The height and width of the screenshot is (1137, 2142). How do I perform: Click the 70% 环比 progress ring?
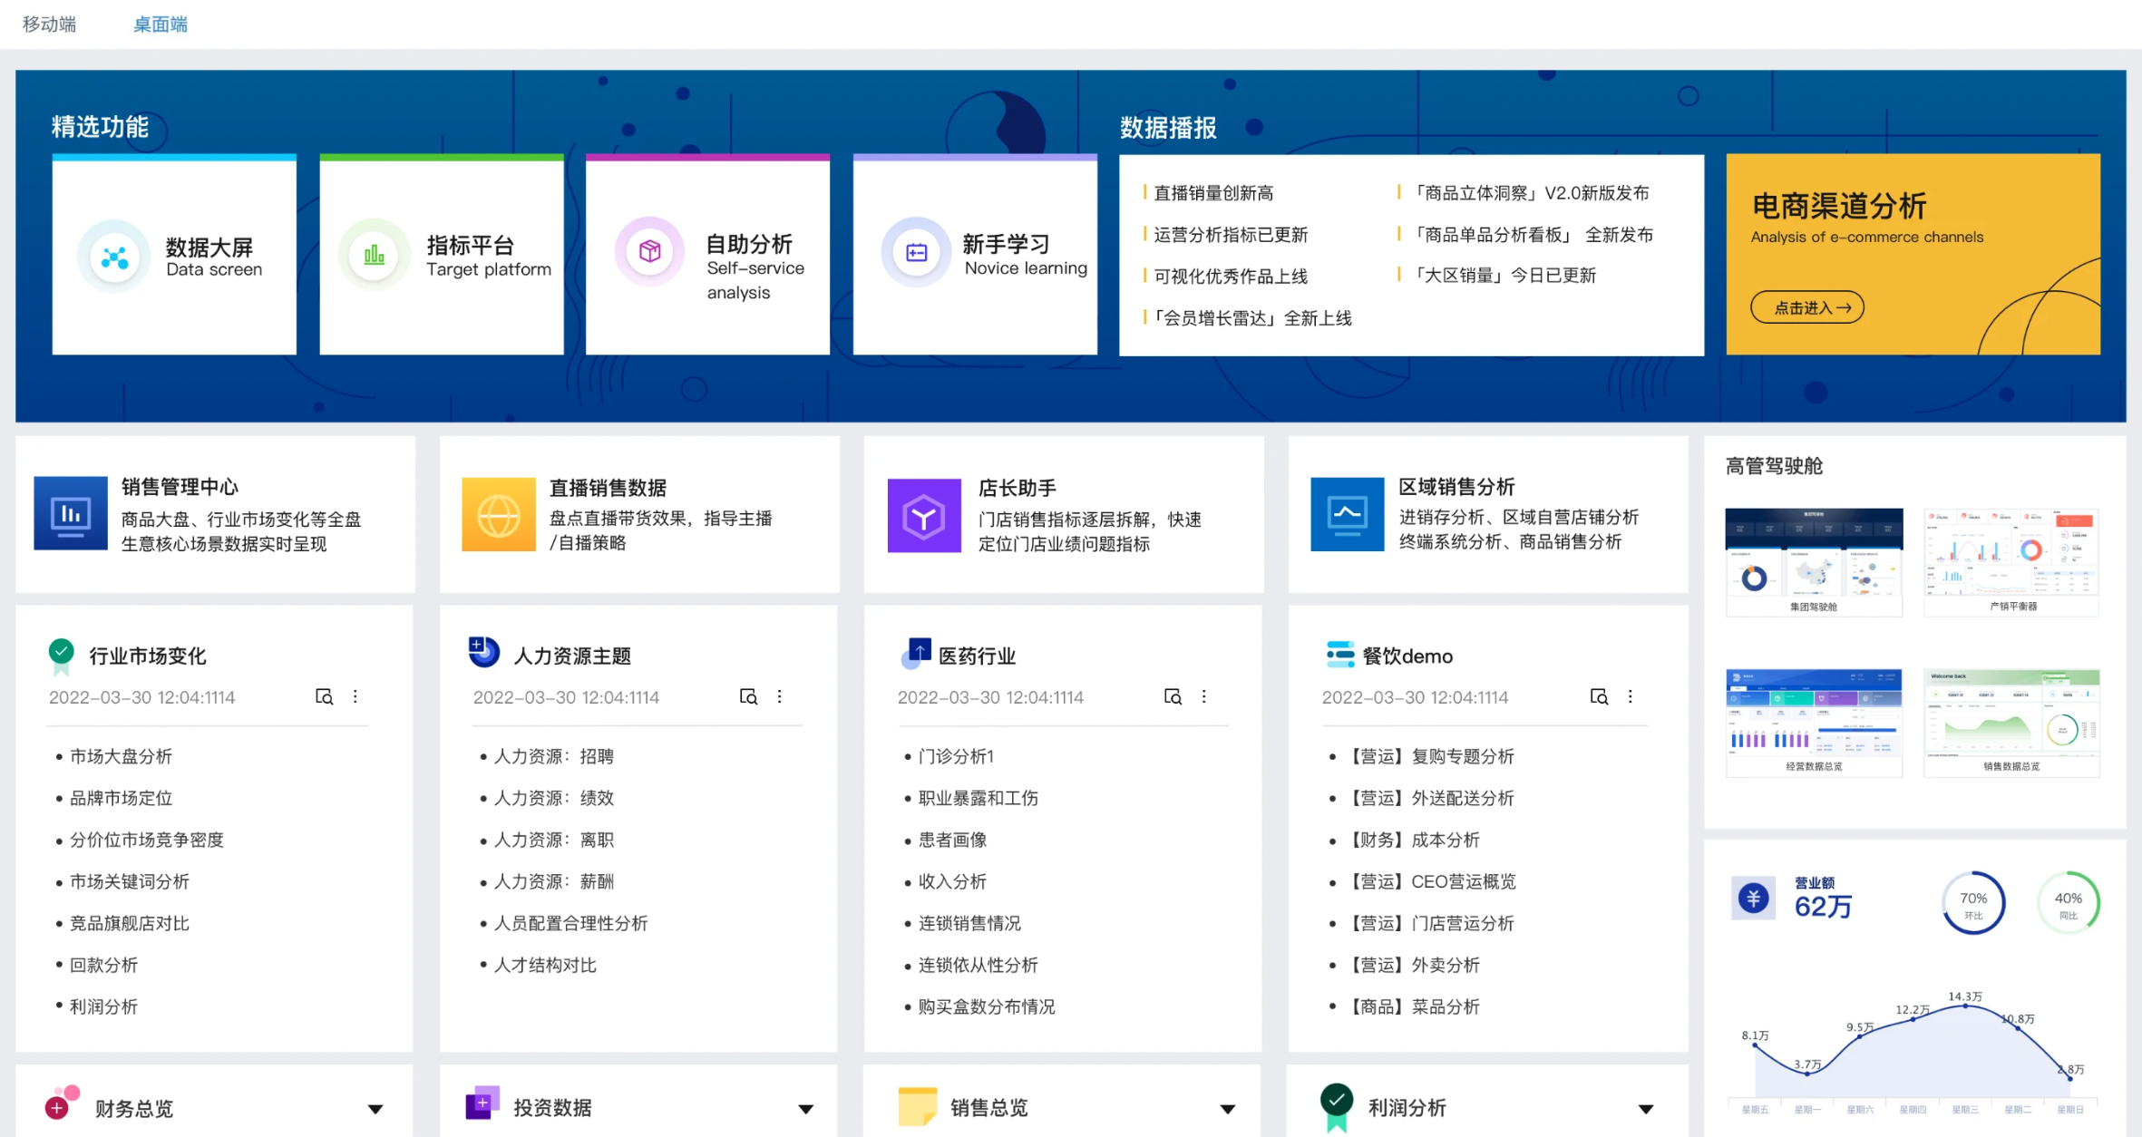pos(1973,903)
